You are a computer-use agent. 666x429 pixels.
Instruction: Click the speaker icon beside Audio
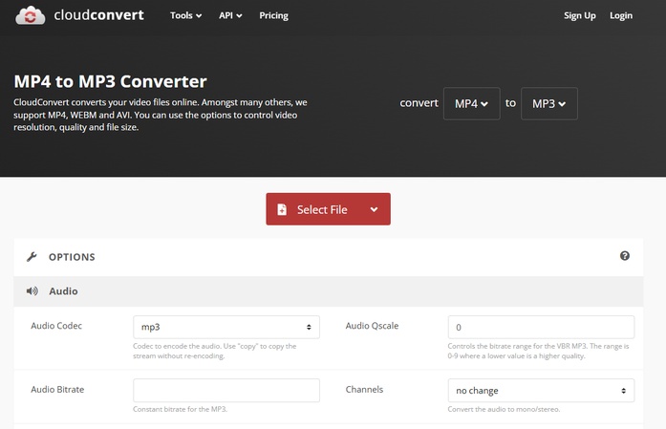[x=32, y=291]
